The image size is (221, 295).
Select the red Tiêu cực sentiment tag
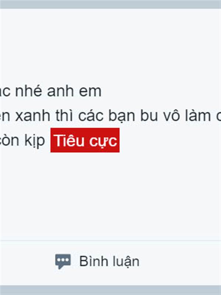point(85,140)
